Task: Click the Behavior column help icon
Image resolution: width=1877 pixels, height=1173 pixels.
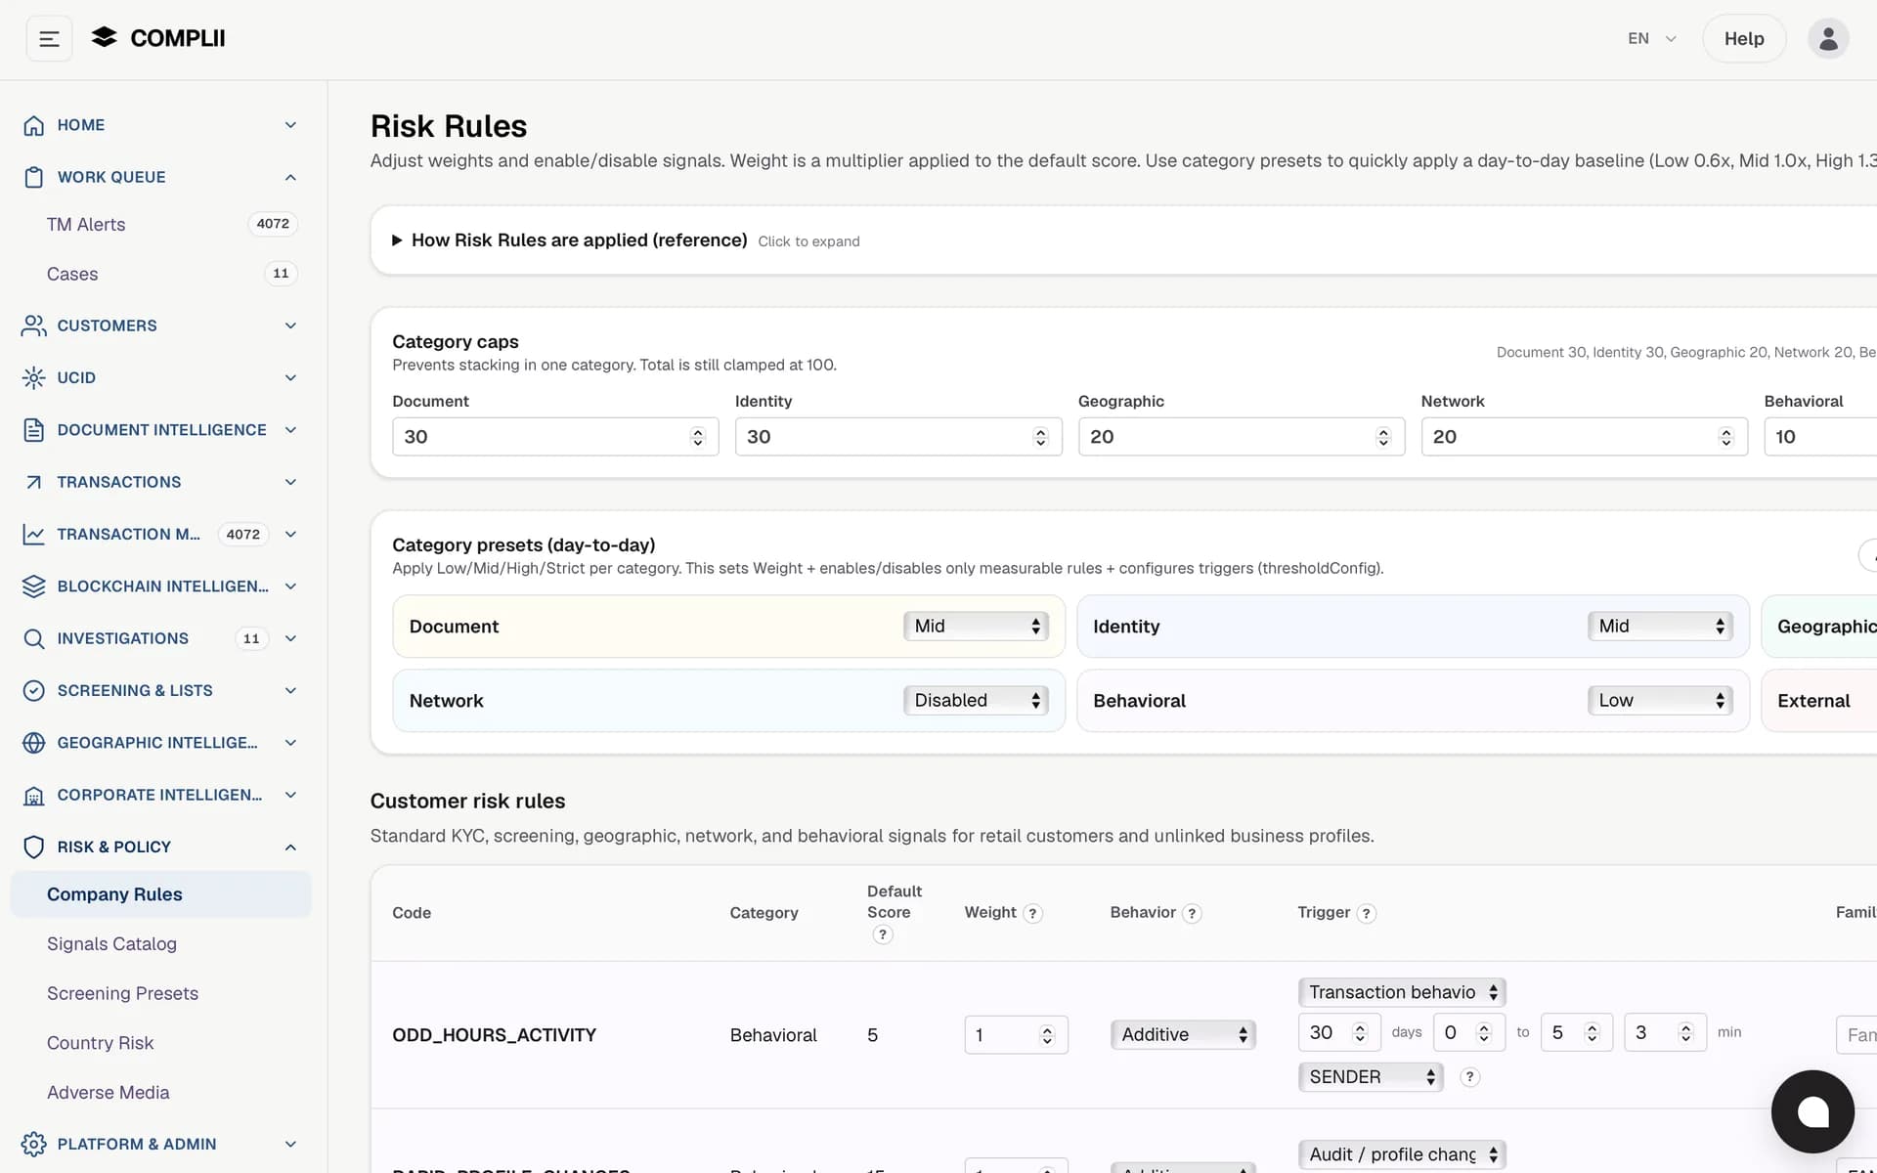Action: click(1192, 913)
